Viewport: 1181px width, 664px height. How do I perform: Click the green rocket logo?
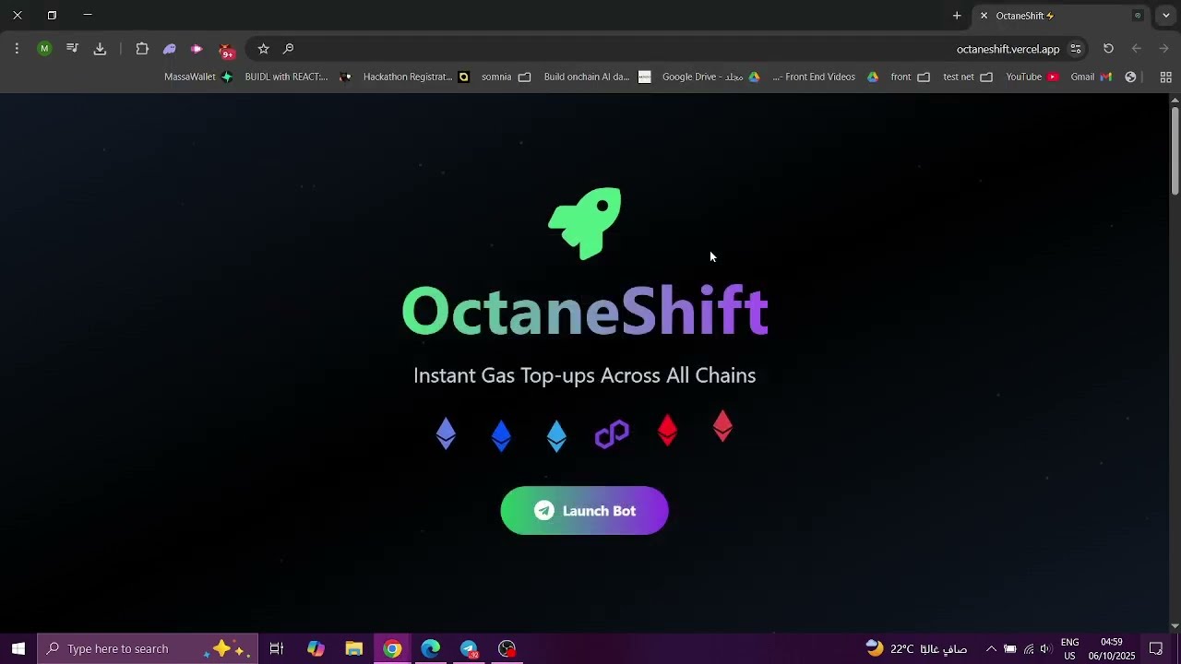point(585,223)
